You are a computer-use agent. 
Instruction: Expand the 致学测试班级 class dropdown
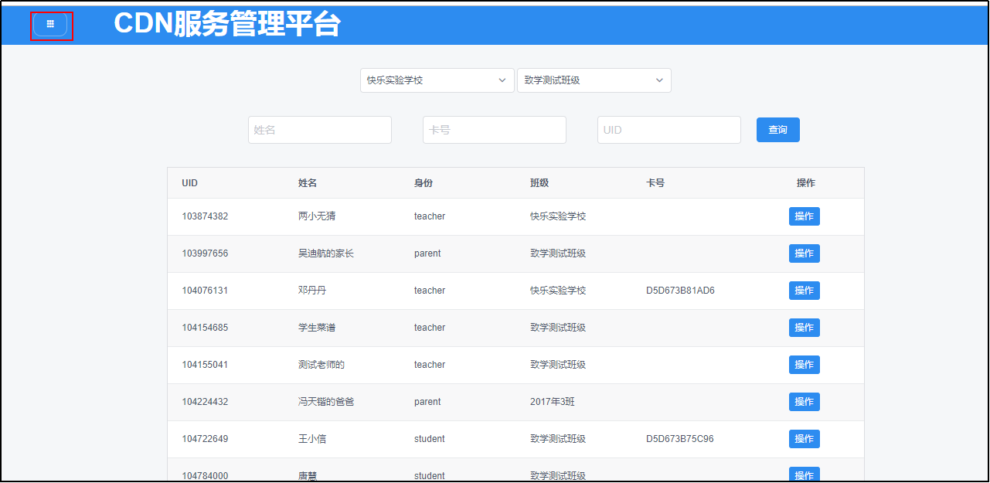click(x=594, y=80)
